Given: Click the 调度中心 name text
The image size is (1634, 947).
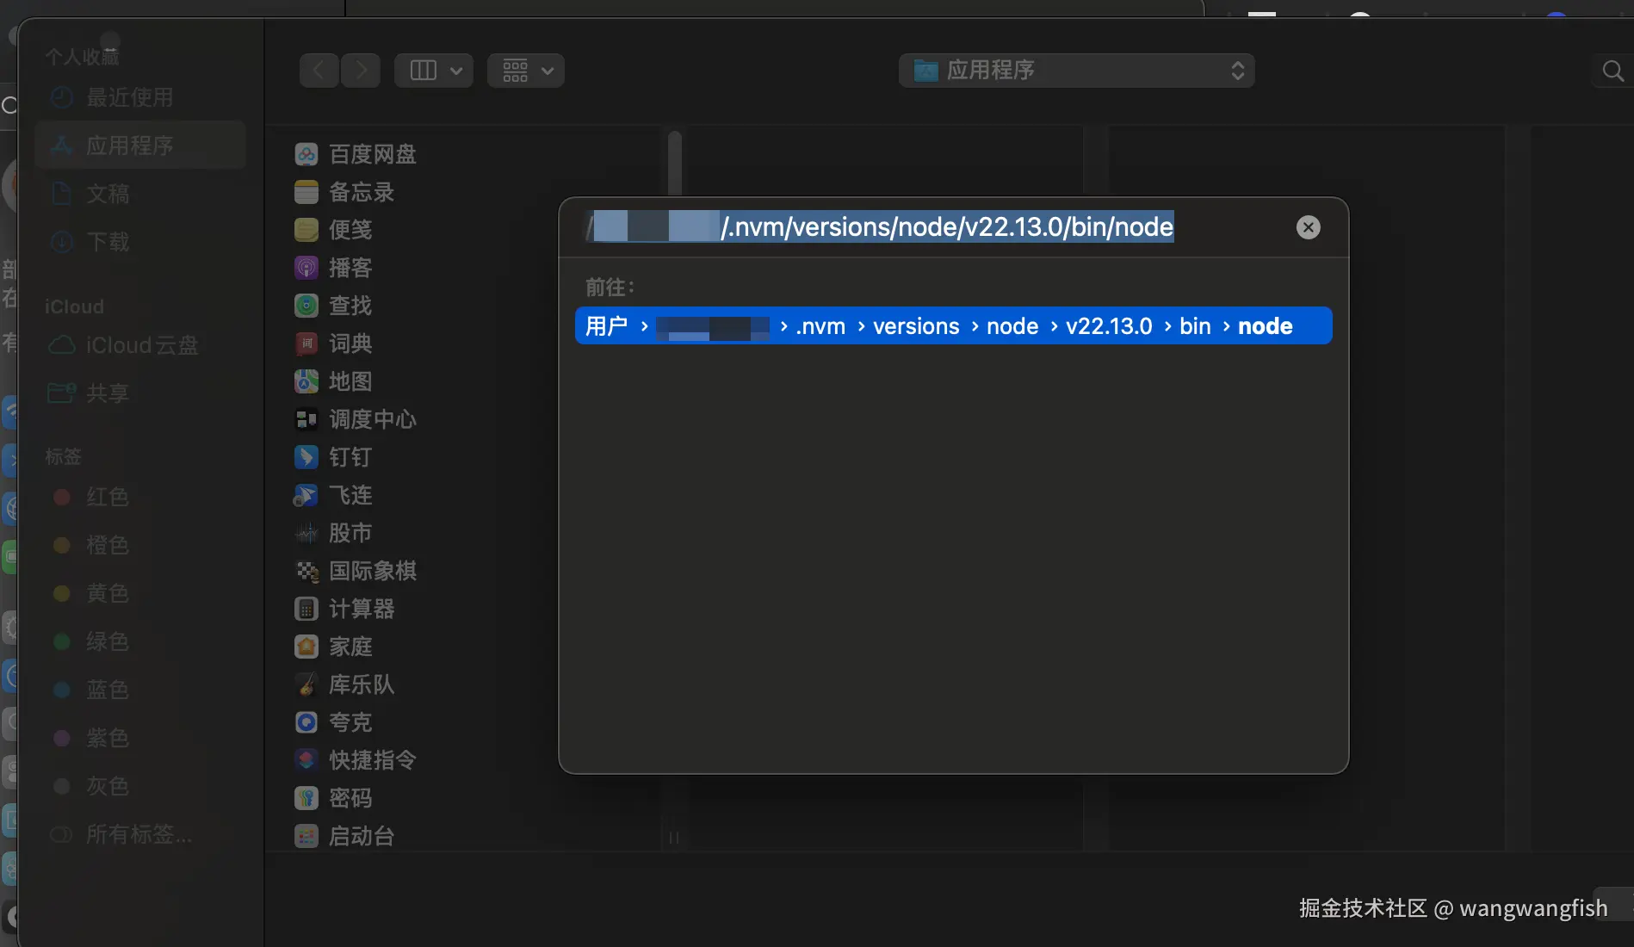Looking at the screenshot, I should pyautogui.click(x=373, y=419).
